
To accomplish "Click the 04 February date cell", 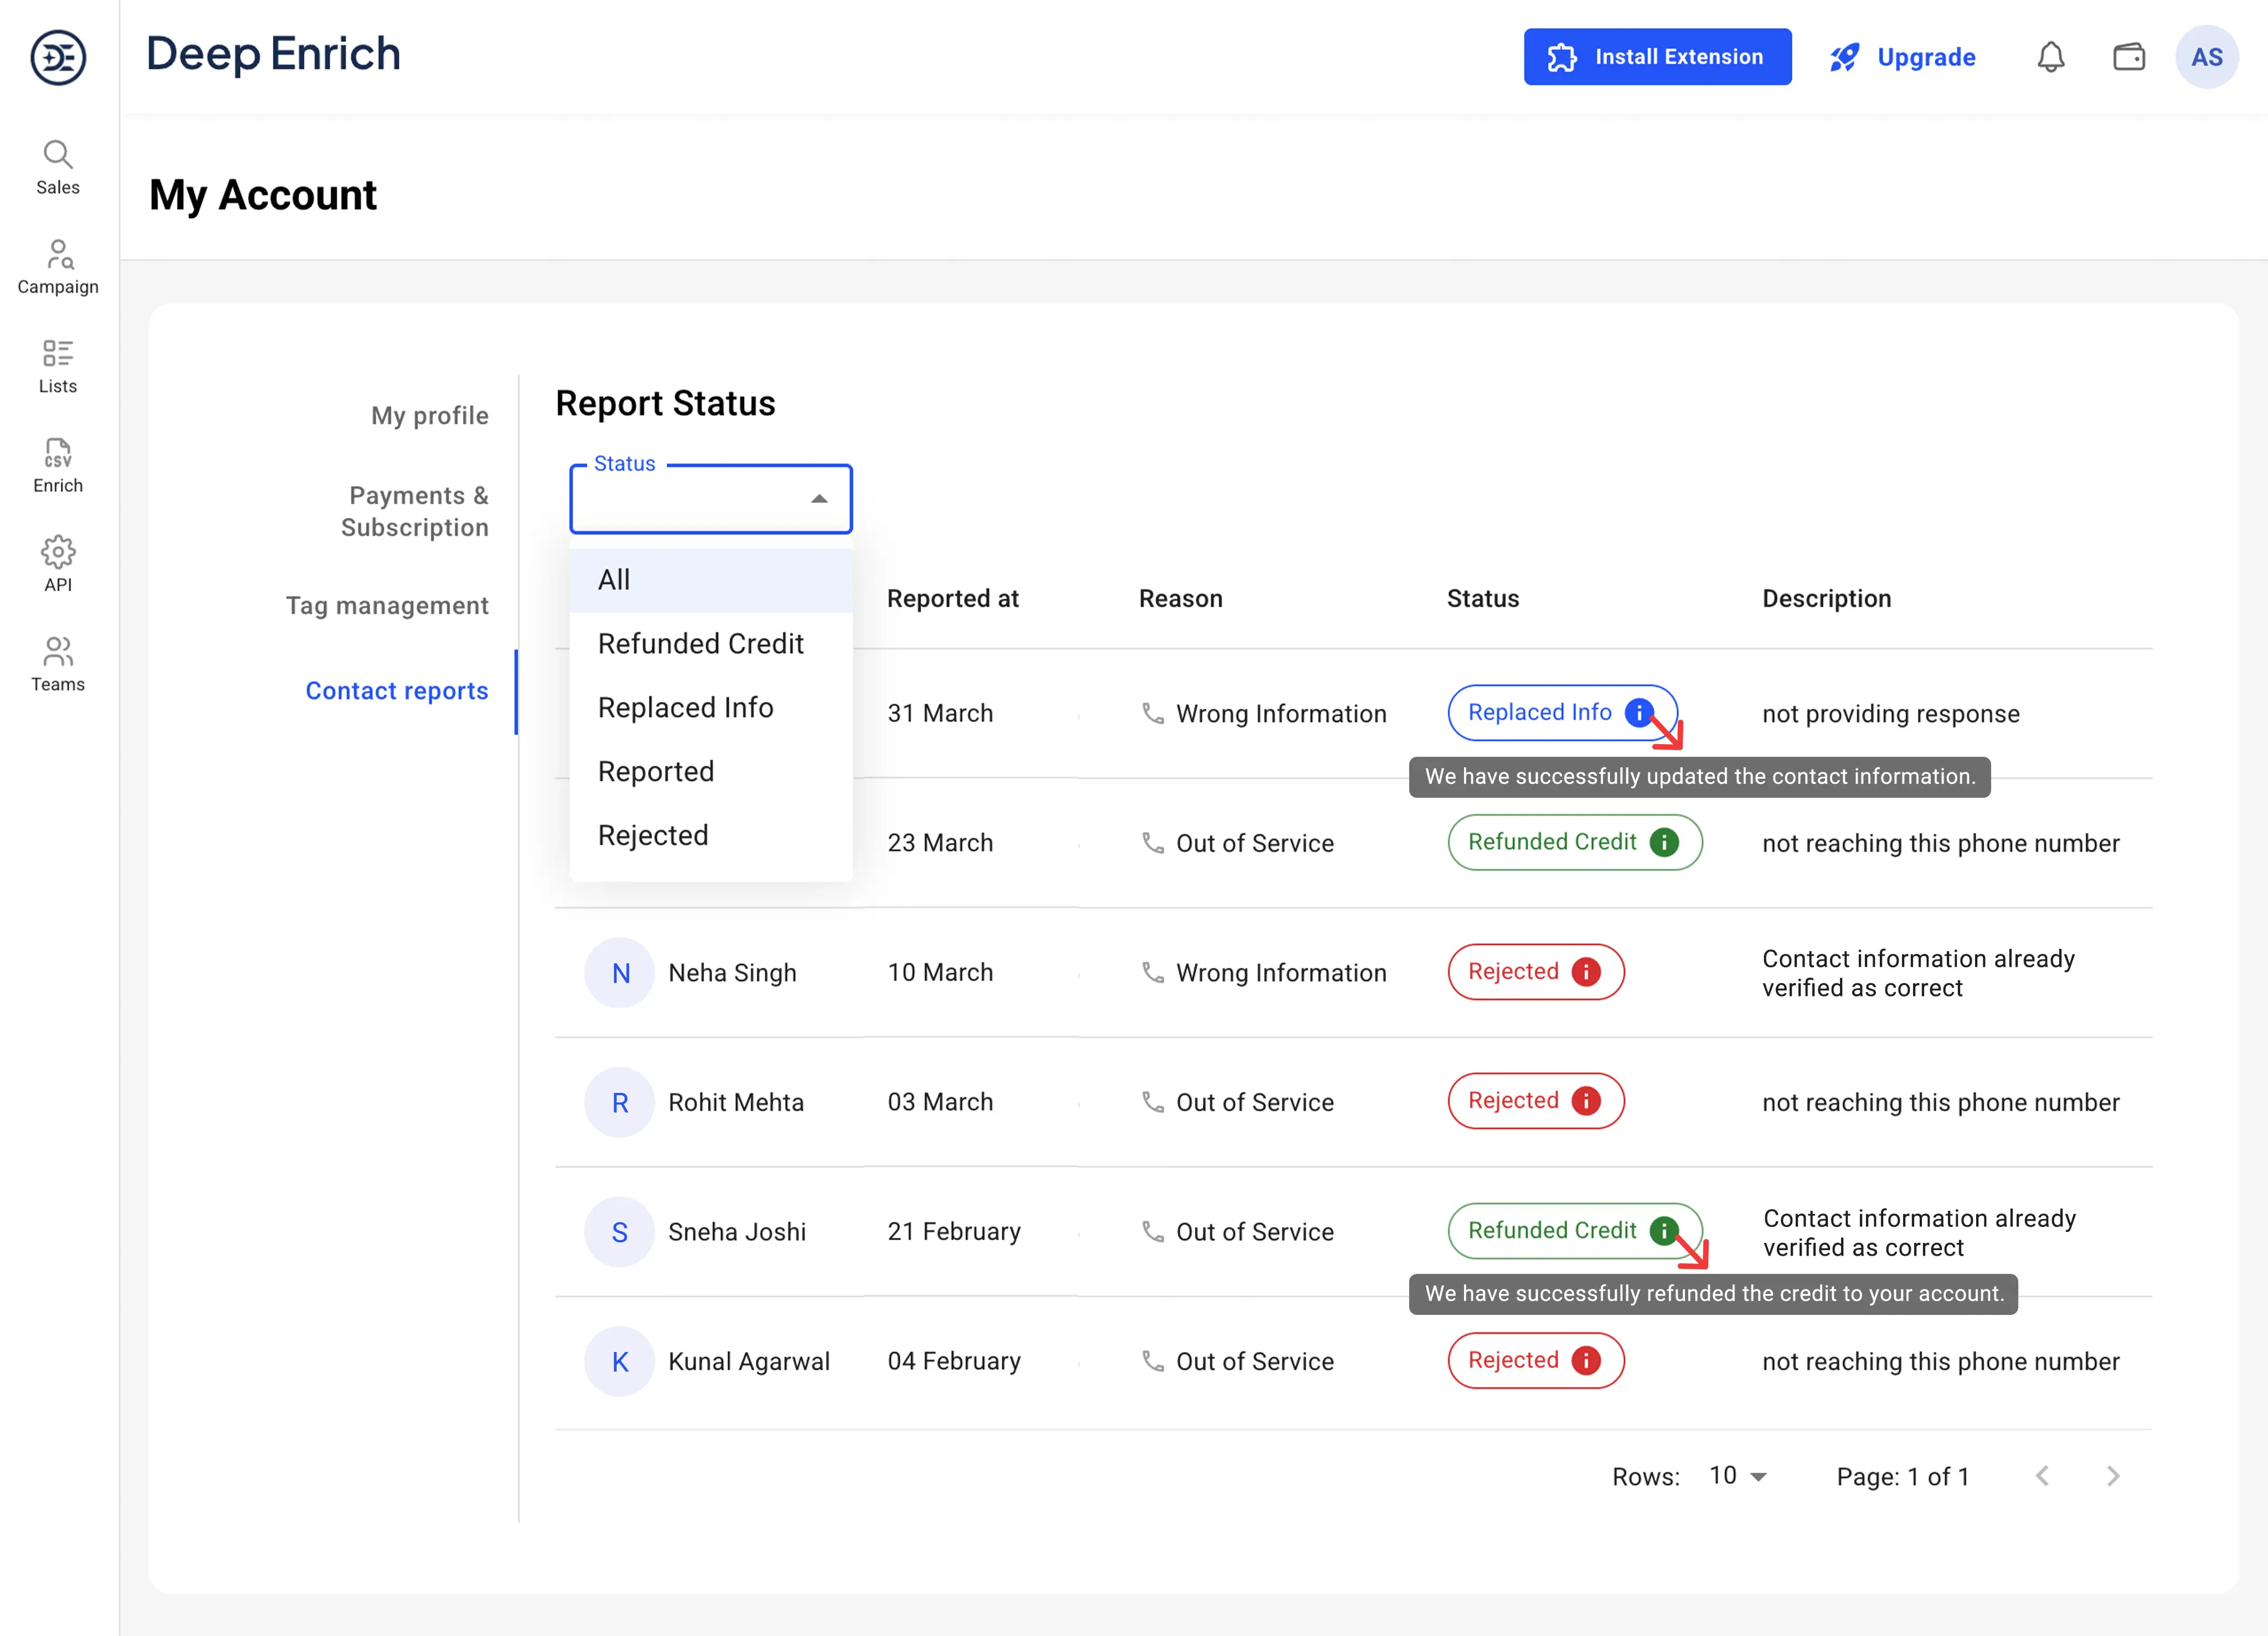I will click(x=955, y=1362).
